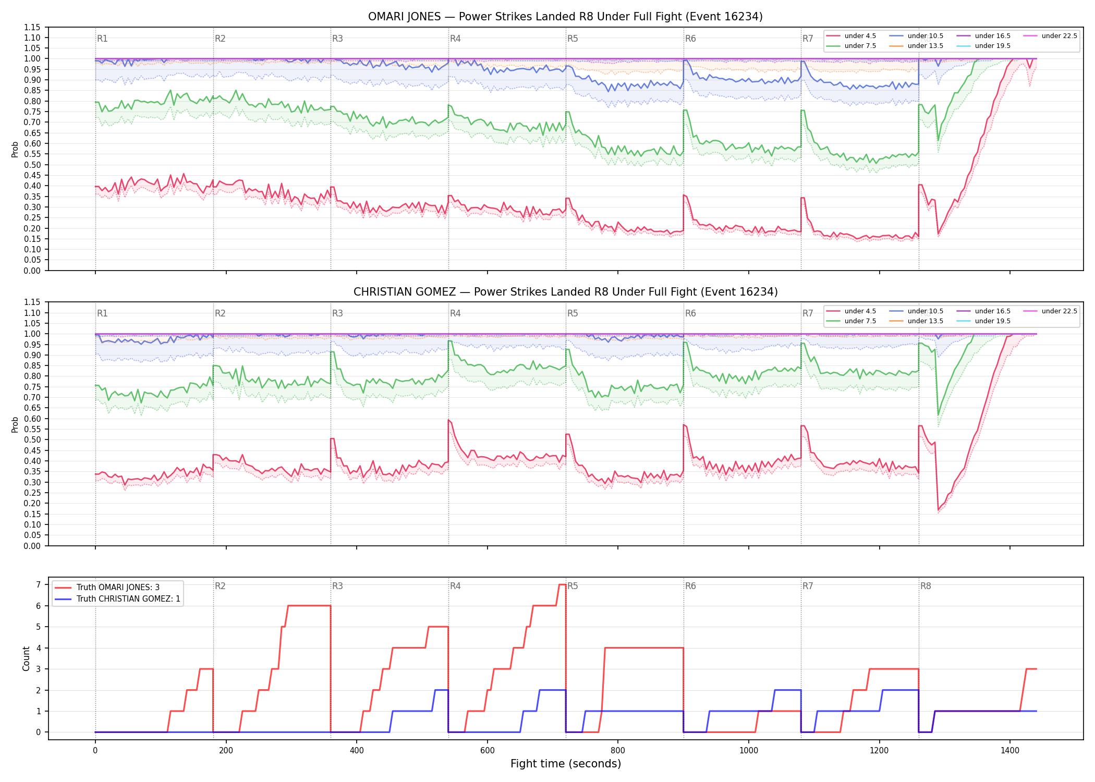Click the R3 round marker in Christian Gomez chart

(x=337, y=313)
